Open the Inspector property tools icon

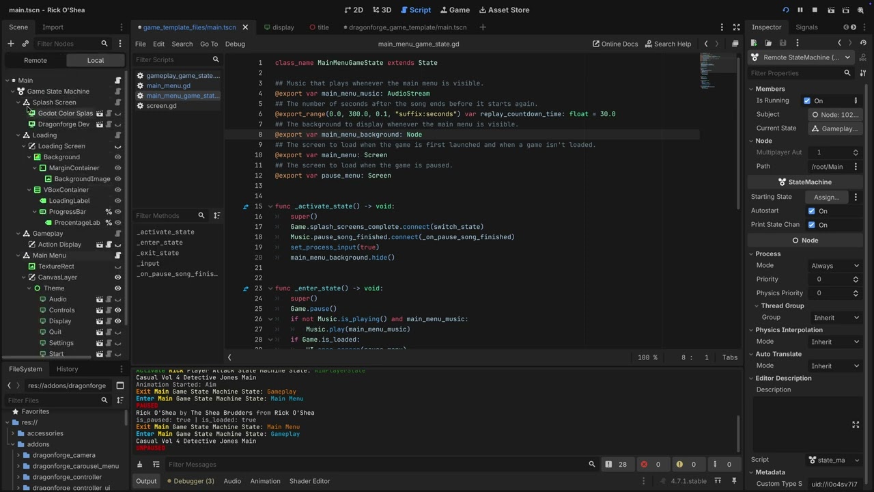pos(863,73)
